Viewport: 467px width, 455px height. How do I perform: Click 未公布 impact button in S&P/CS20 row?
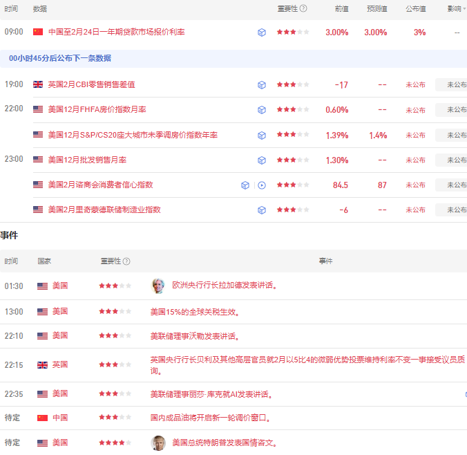[451, 135]
